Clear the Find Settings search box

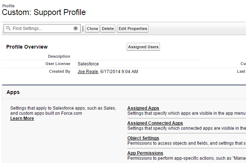pos(75,29)
